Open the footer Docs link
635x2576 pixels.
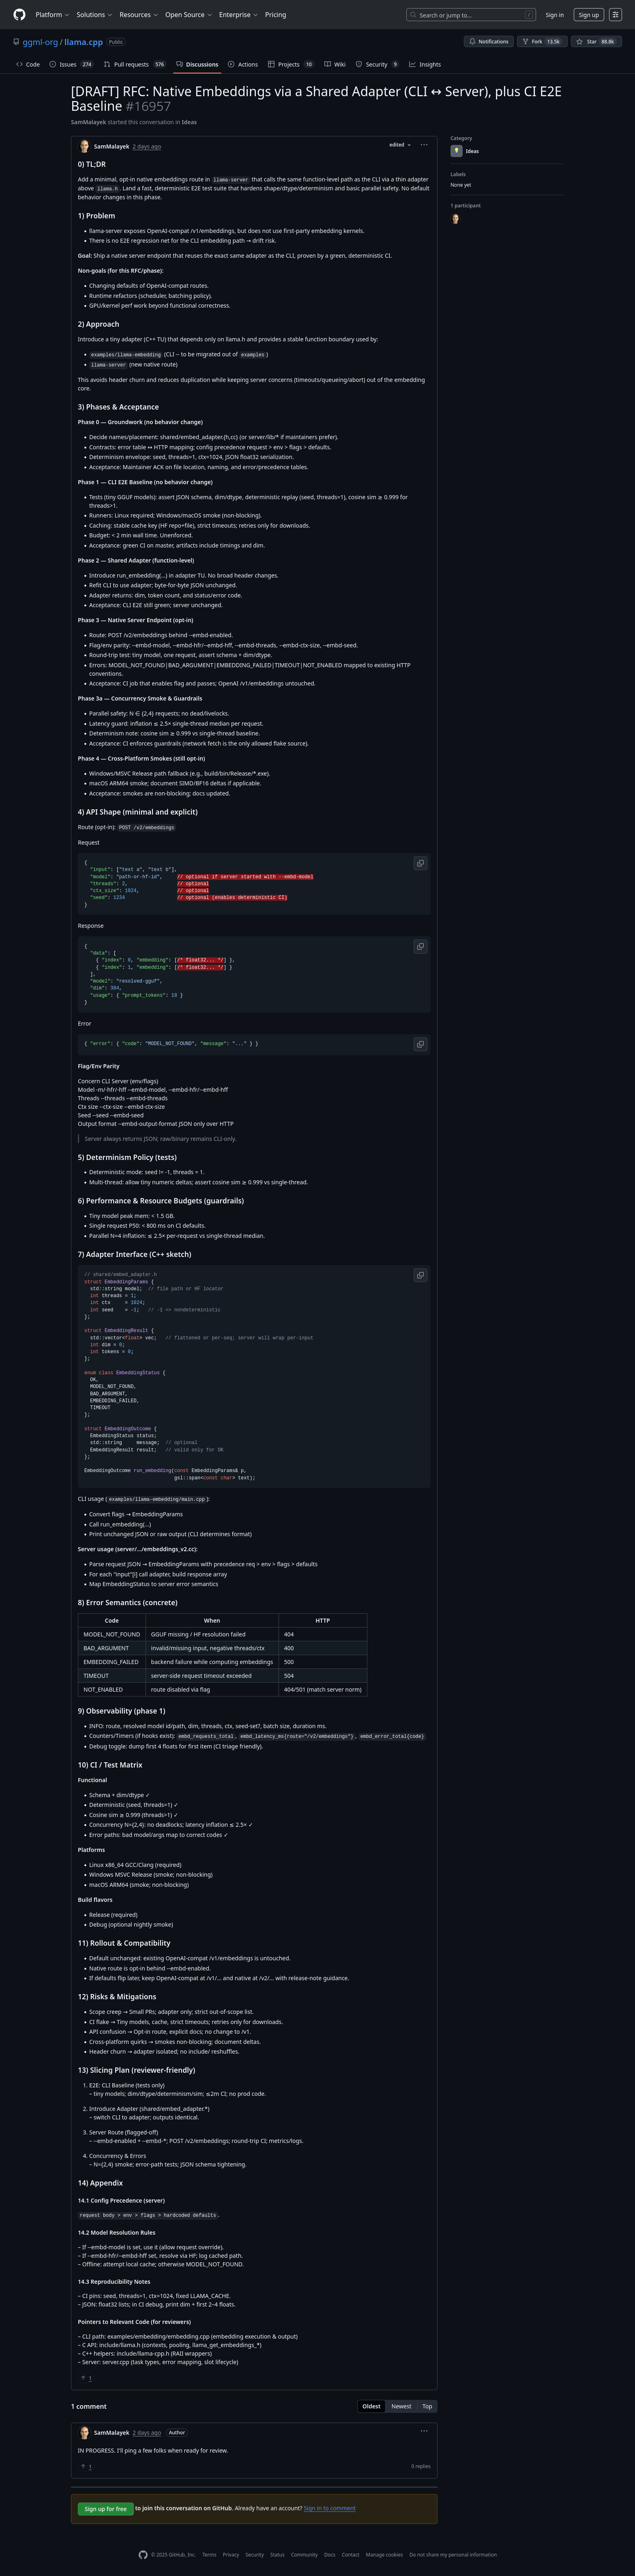330,2554
